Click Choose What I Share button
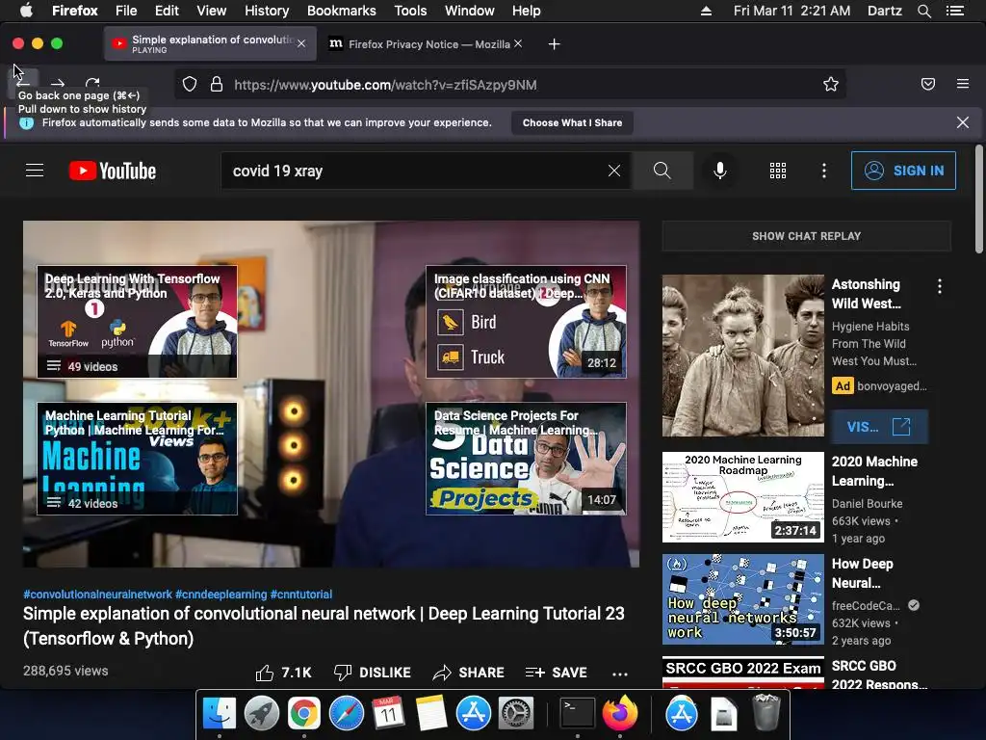986x740 pixels. click(x=572, y=122)
